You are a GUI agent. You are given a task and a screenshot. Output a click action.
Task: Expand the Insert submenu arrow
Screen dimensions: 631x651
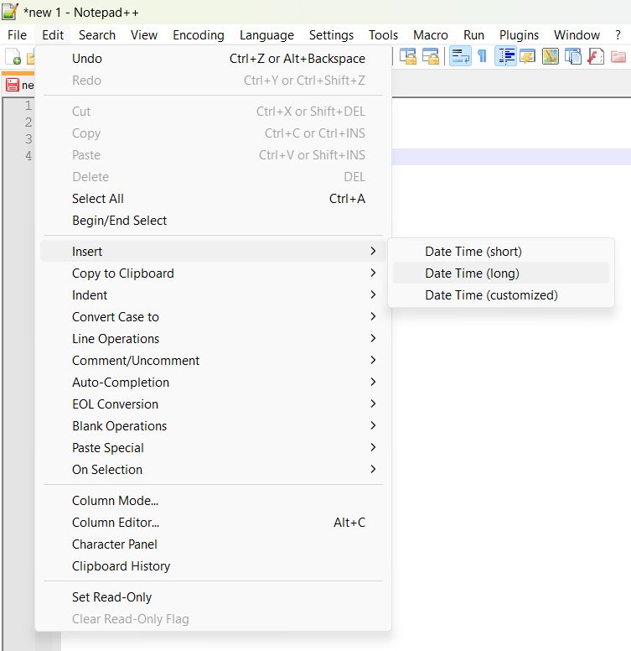pyautogui.click(x=373, y=251)
